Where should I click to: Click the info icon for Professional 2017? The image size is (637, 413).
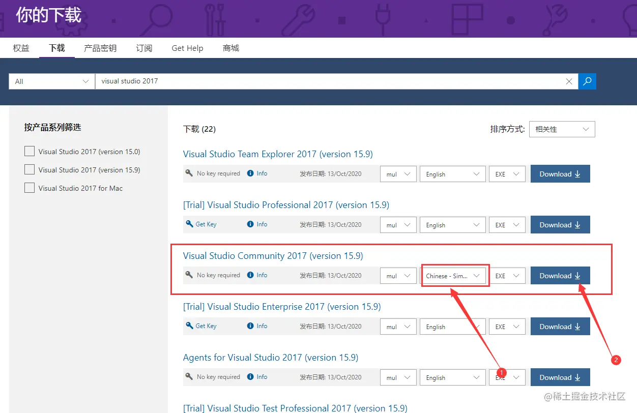click(250, 224)
